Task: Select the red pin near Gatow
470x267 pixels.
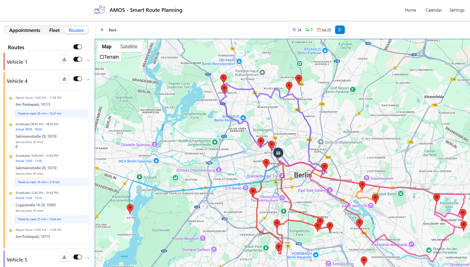Action: point(130,208)
